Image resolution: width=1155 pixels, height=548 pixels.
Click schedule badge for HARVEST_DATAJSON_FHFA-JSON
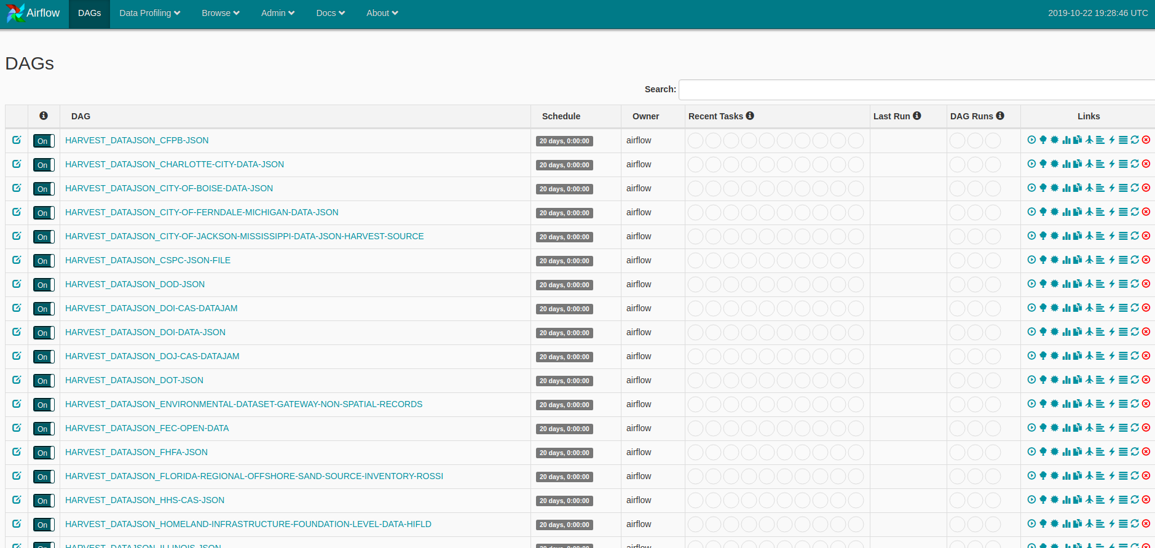coord(564,453)
